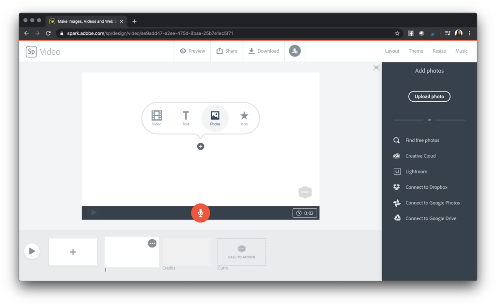Select the Photo icon in popup
This screenshot has width=496, height=306.
tap(215, 116)
